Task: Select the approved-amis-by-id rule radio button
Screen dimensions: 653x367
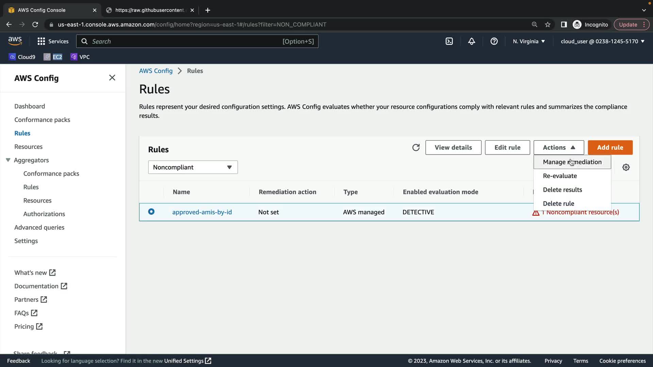Action: click(x=151, y=212)
